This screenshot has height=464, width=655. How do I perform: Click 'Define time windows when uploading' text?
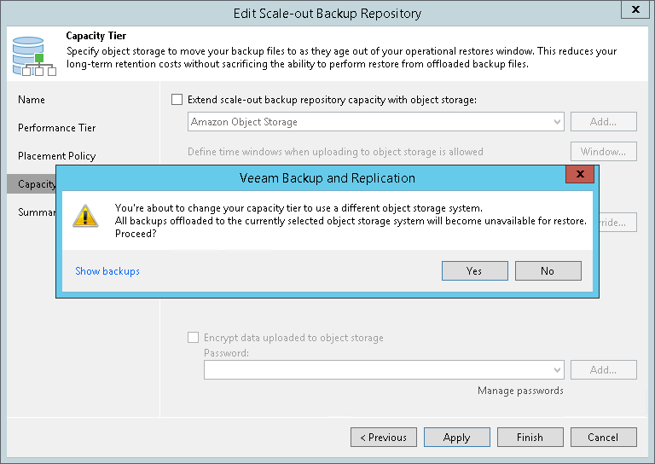(x=335, y=152)
